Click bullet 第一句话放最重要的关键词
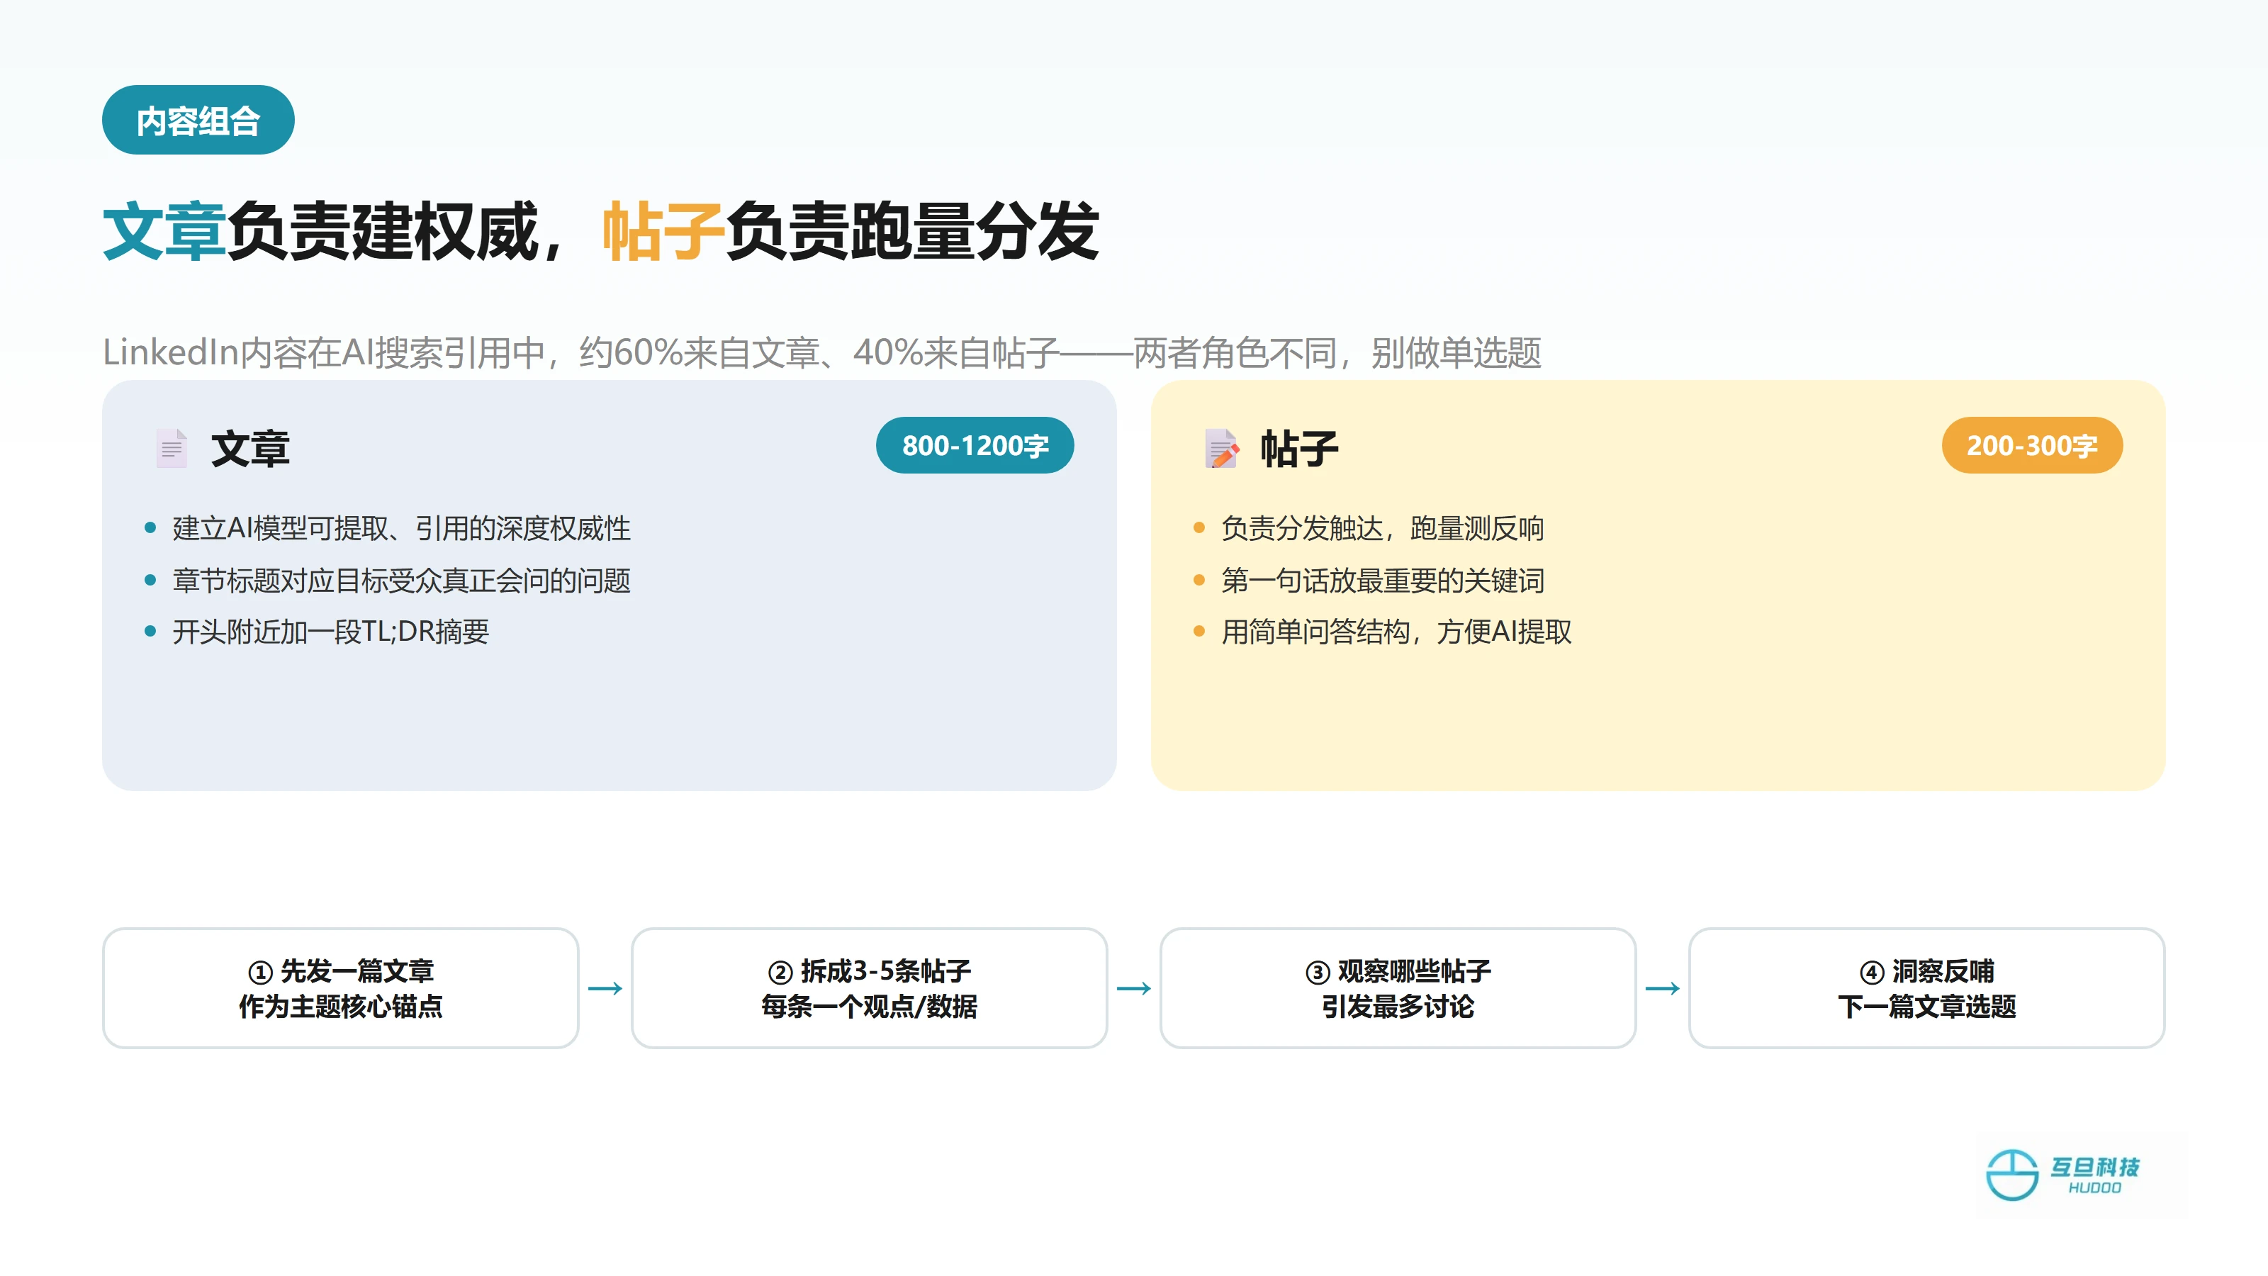 1382,581
